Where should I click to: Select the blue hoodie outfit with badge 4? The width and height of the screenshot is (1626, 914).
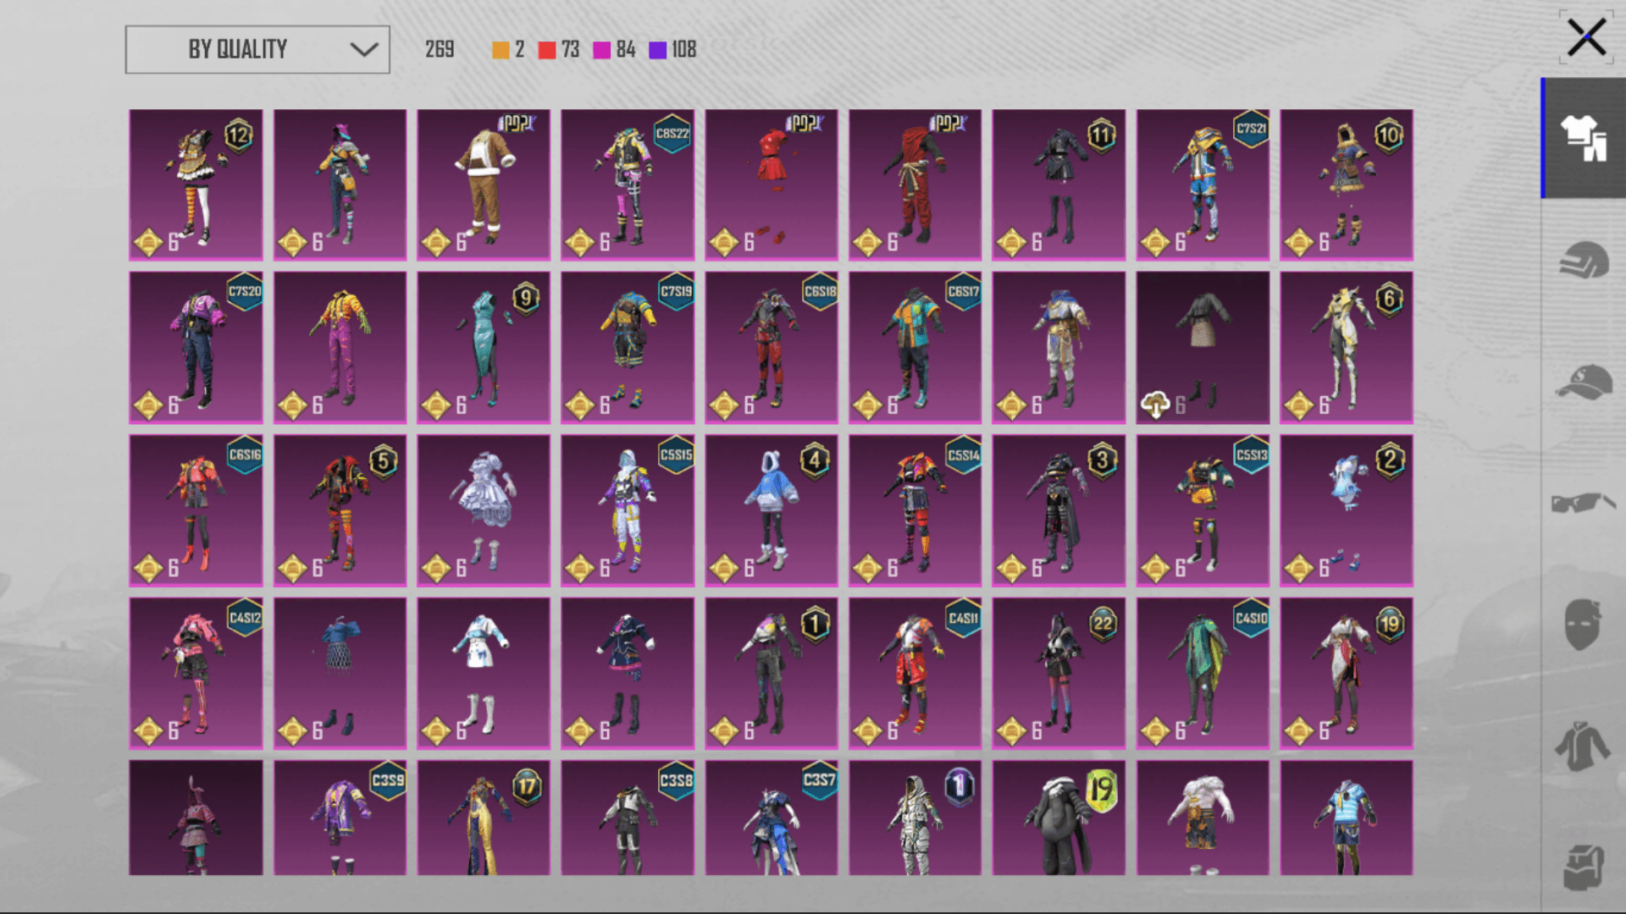[x=772, y=510]
